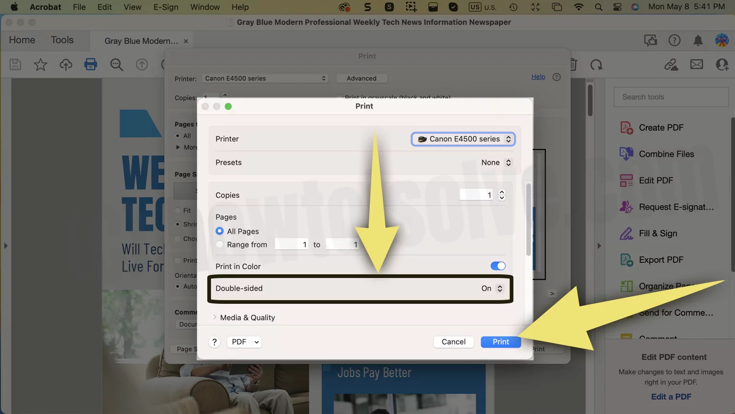
Task: Switch to the Tools tab
Action: (62, 40)
